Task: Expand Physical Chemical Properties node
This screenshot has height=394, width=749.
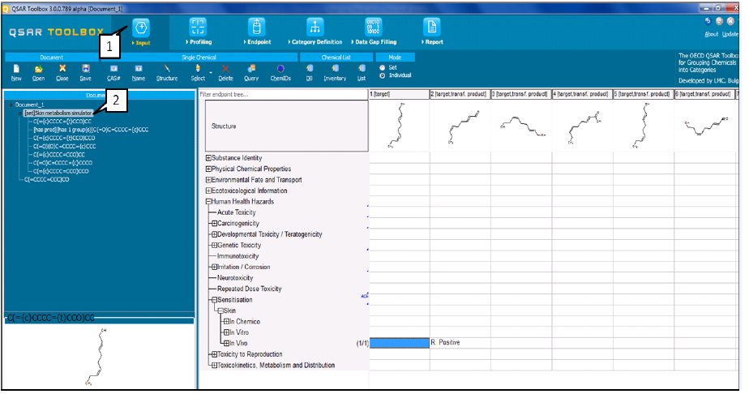Action: click(208, 169)
